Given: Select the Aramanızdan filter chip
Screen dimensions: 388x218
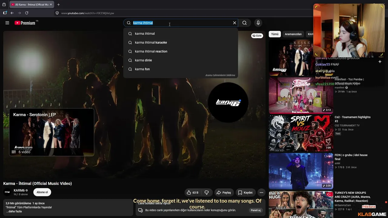Looking at the screenshot, I should pos(293,34).
